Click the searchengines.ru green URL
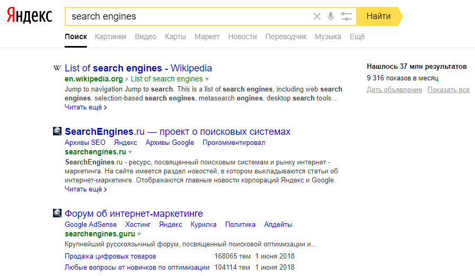Viewport: 475px width, 276px height. pos(95,152)
